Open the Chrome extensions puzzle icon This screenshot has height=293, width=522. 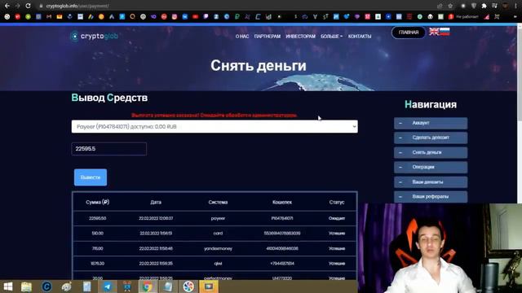[x=484, y=6]
